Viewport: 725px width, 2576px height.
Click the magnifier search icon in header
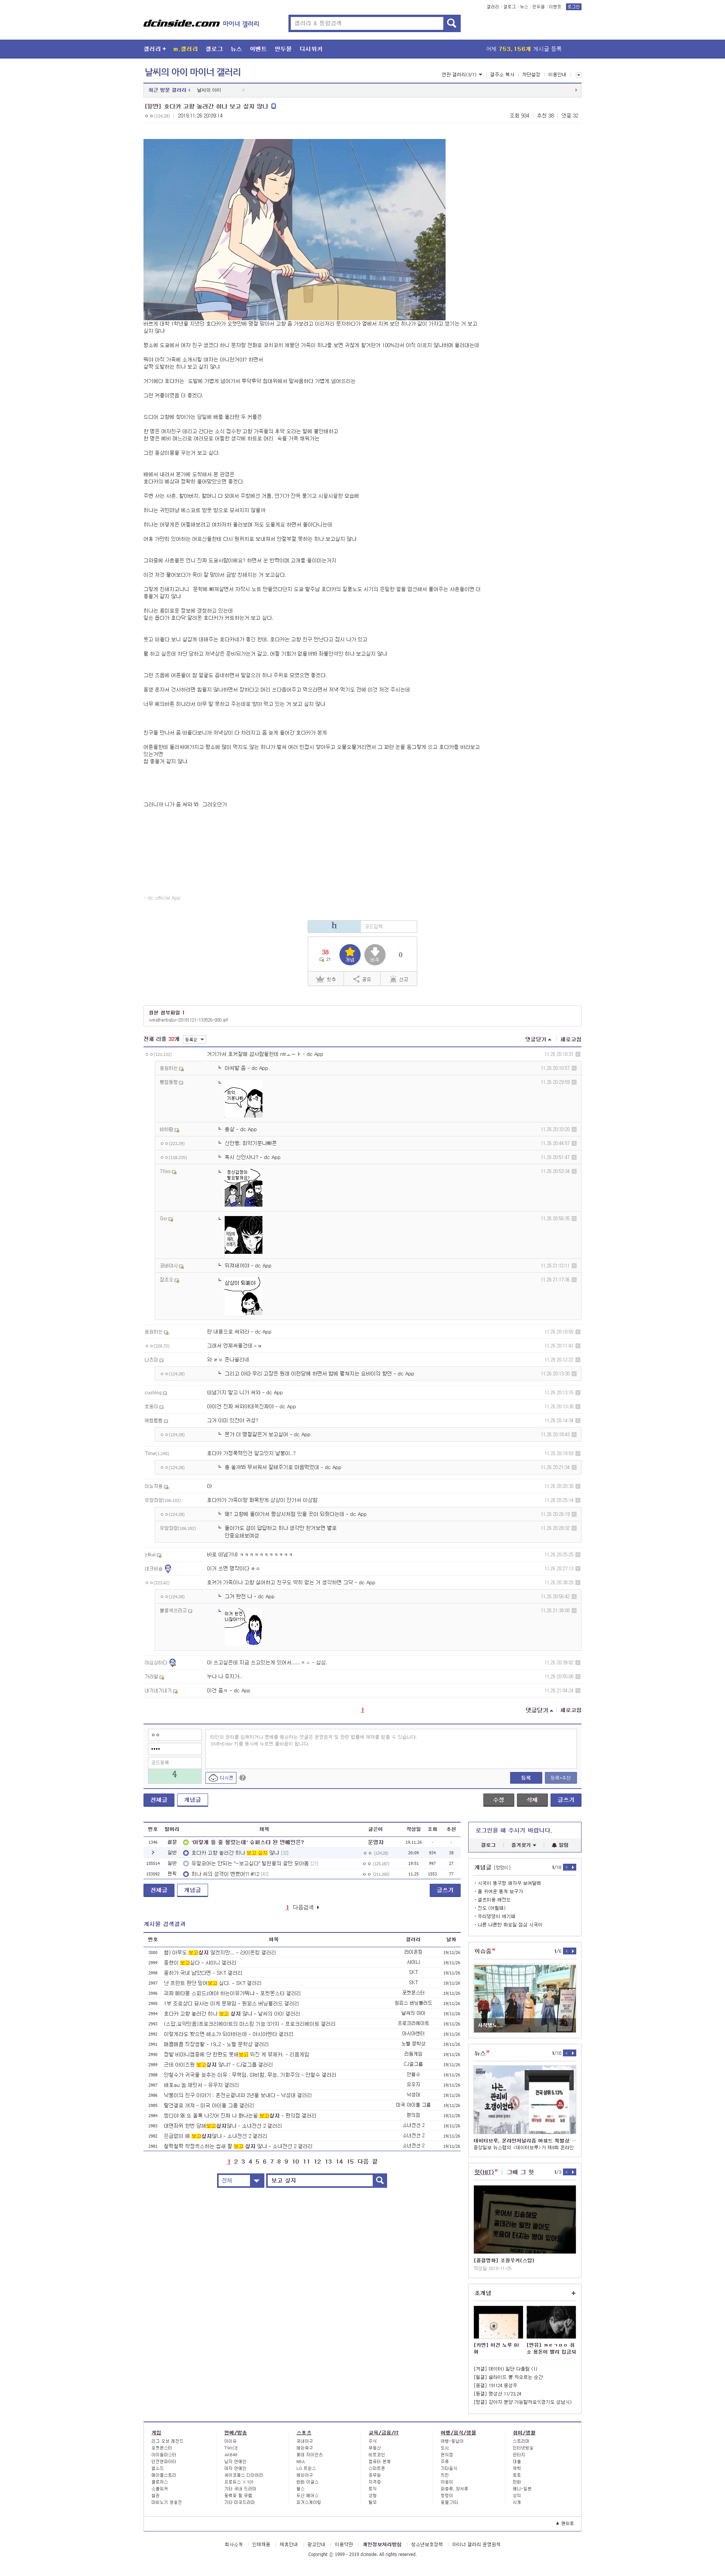(452, 23)
